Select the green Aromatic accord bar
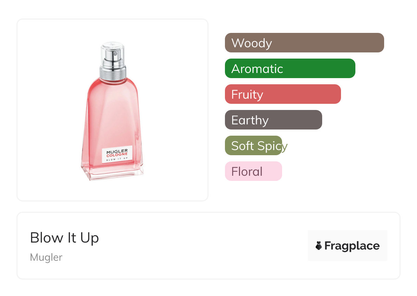The height and width of the screenshot is (296, 417). tap(290, 69)
